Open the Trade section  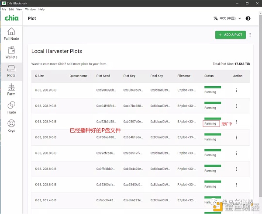pyautogui.click(x=11, y=108)
